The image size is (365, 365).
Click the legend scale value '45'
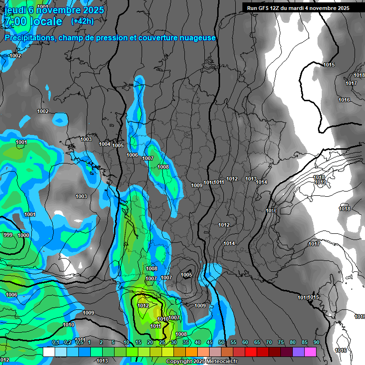click(210, 342)
